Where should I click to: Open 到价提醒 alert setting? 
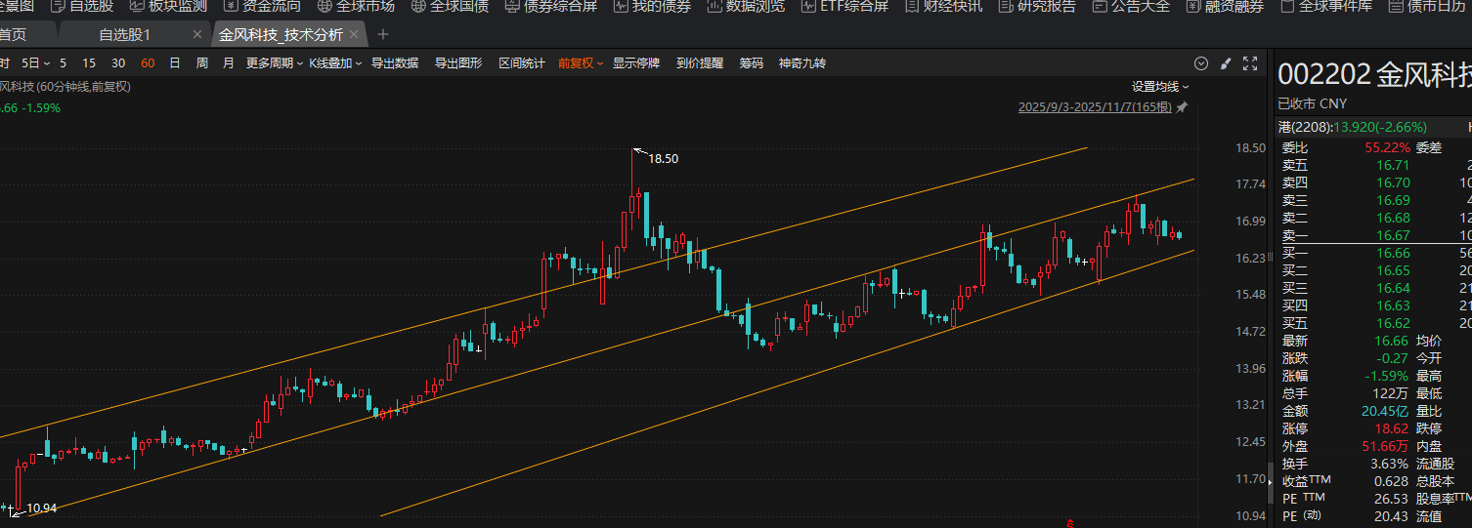click(x=700, y=62)
